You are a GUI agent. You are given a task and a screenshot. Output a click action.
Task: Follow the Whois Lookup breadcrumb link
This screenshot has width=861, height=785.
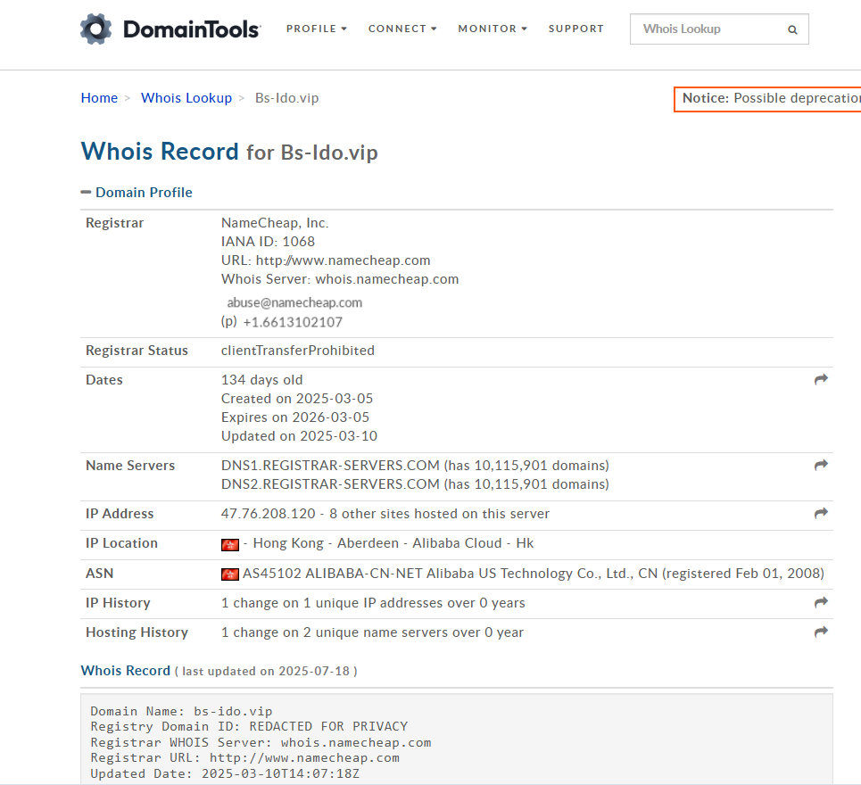point(186,98)
